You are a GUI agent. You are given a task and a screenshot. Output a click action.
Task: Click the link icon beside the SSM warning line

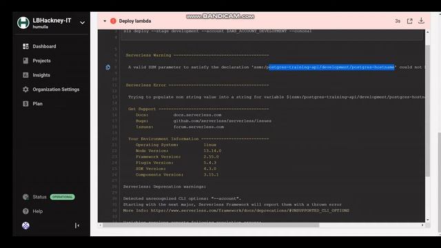(108, 68)
